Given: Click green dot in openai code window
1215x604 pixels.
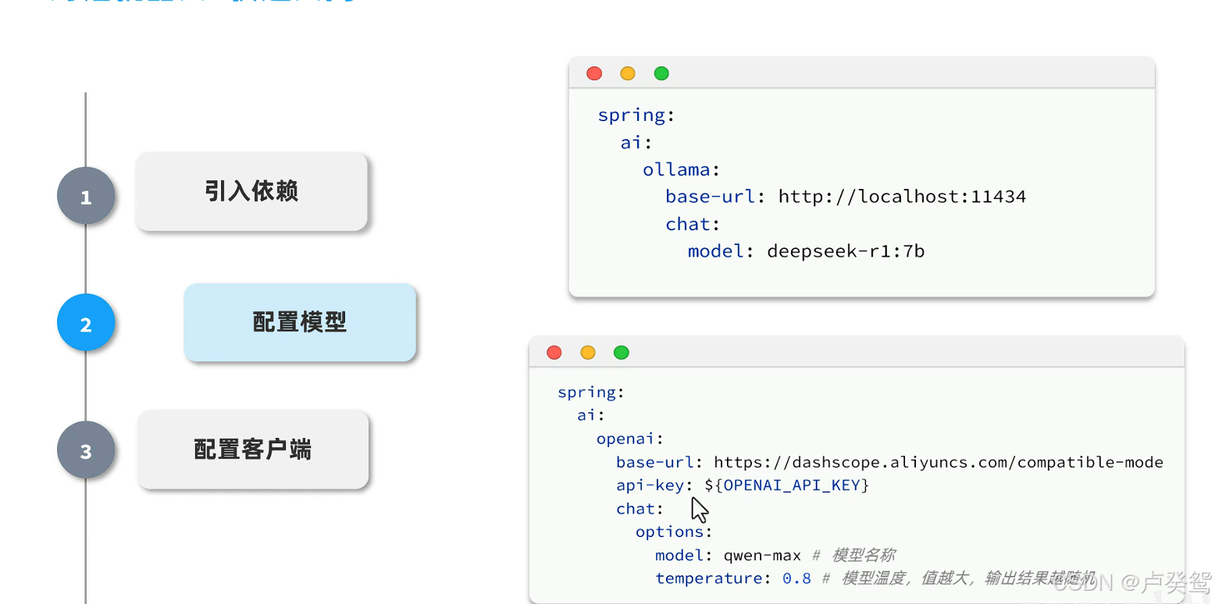Looking at the screenshot, I should pyautogui.click(x=622, y=353).
